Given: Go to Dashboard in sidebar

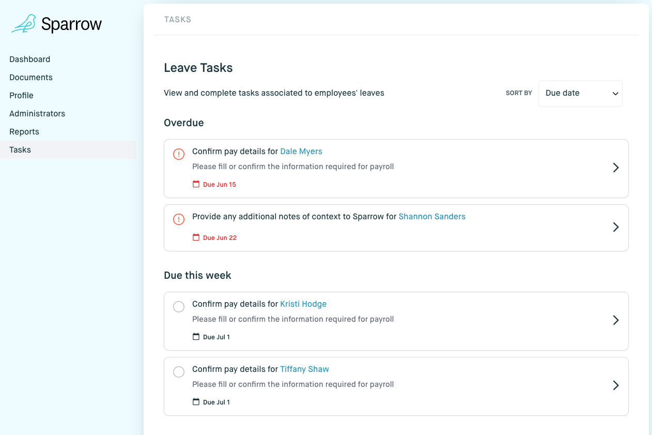Looking at the screenshot, I should pos(30,59).
